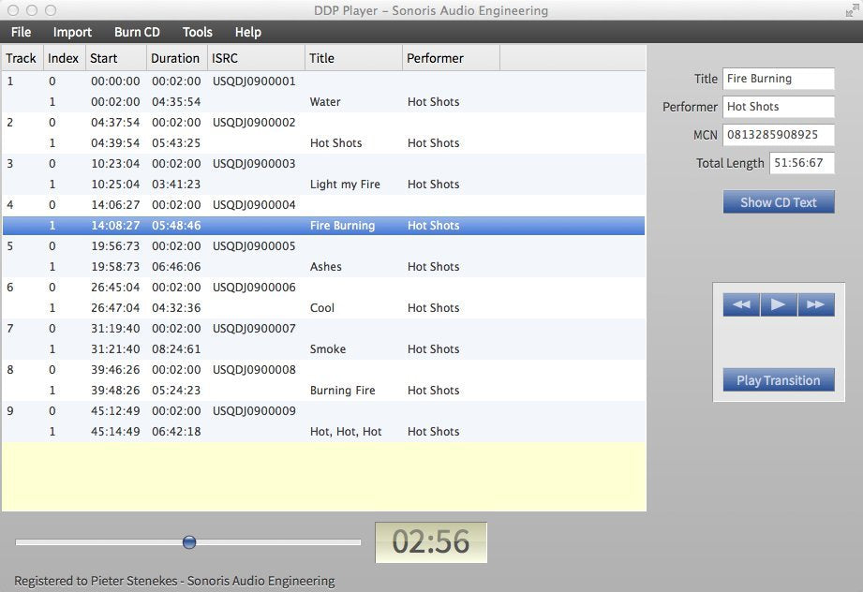The height and width of the screenshot is (592, 863).
Task: Click the Show CD Text button
Action: pos(778,202)
